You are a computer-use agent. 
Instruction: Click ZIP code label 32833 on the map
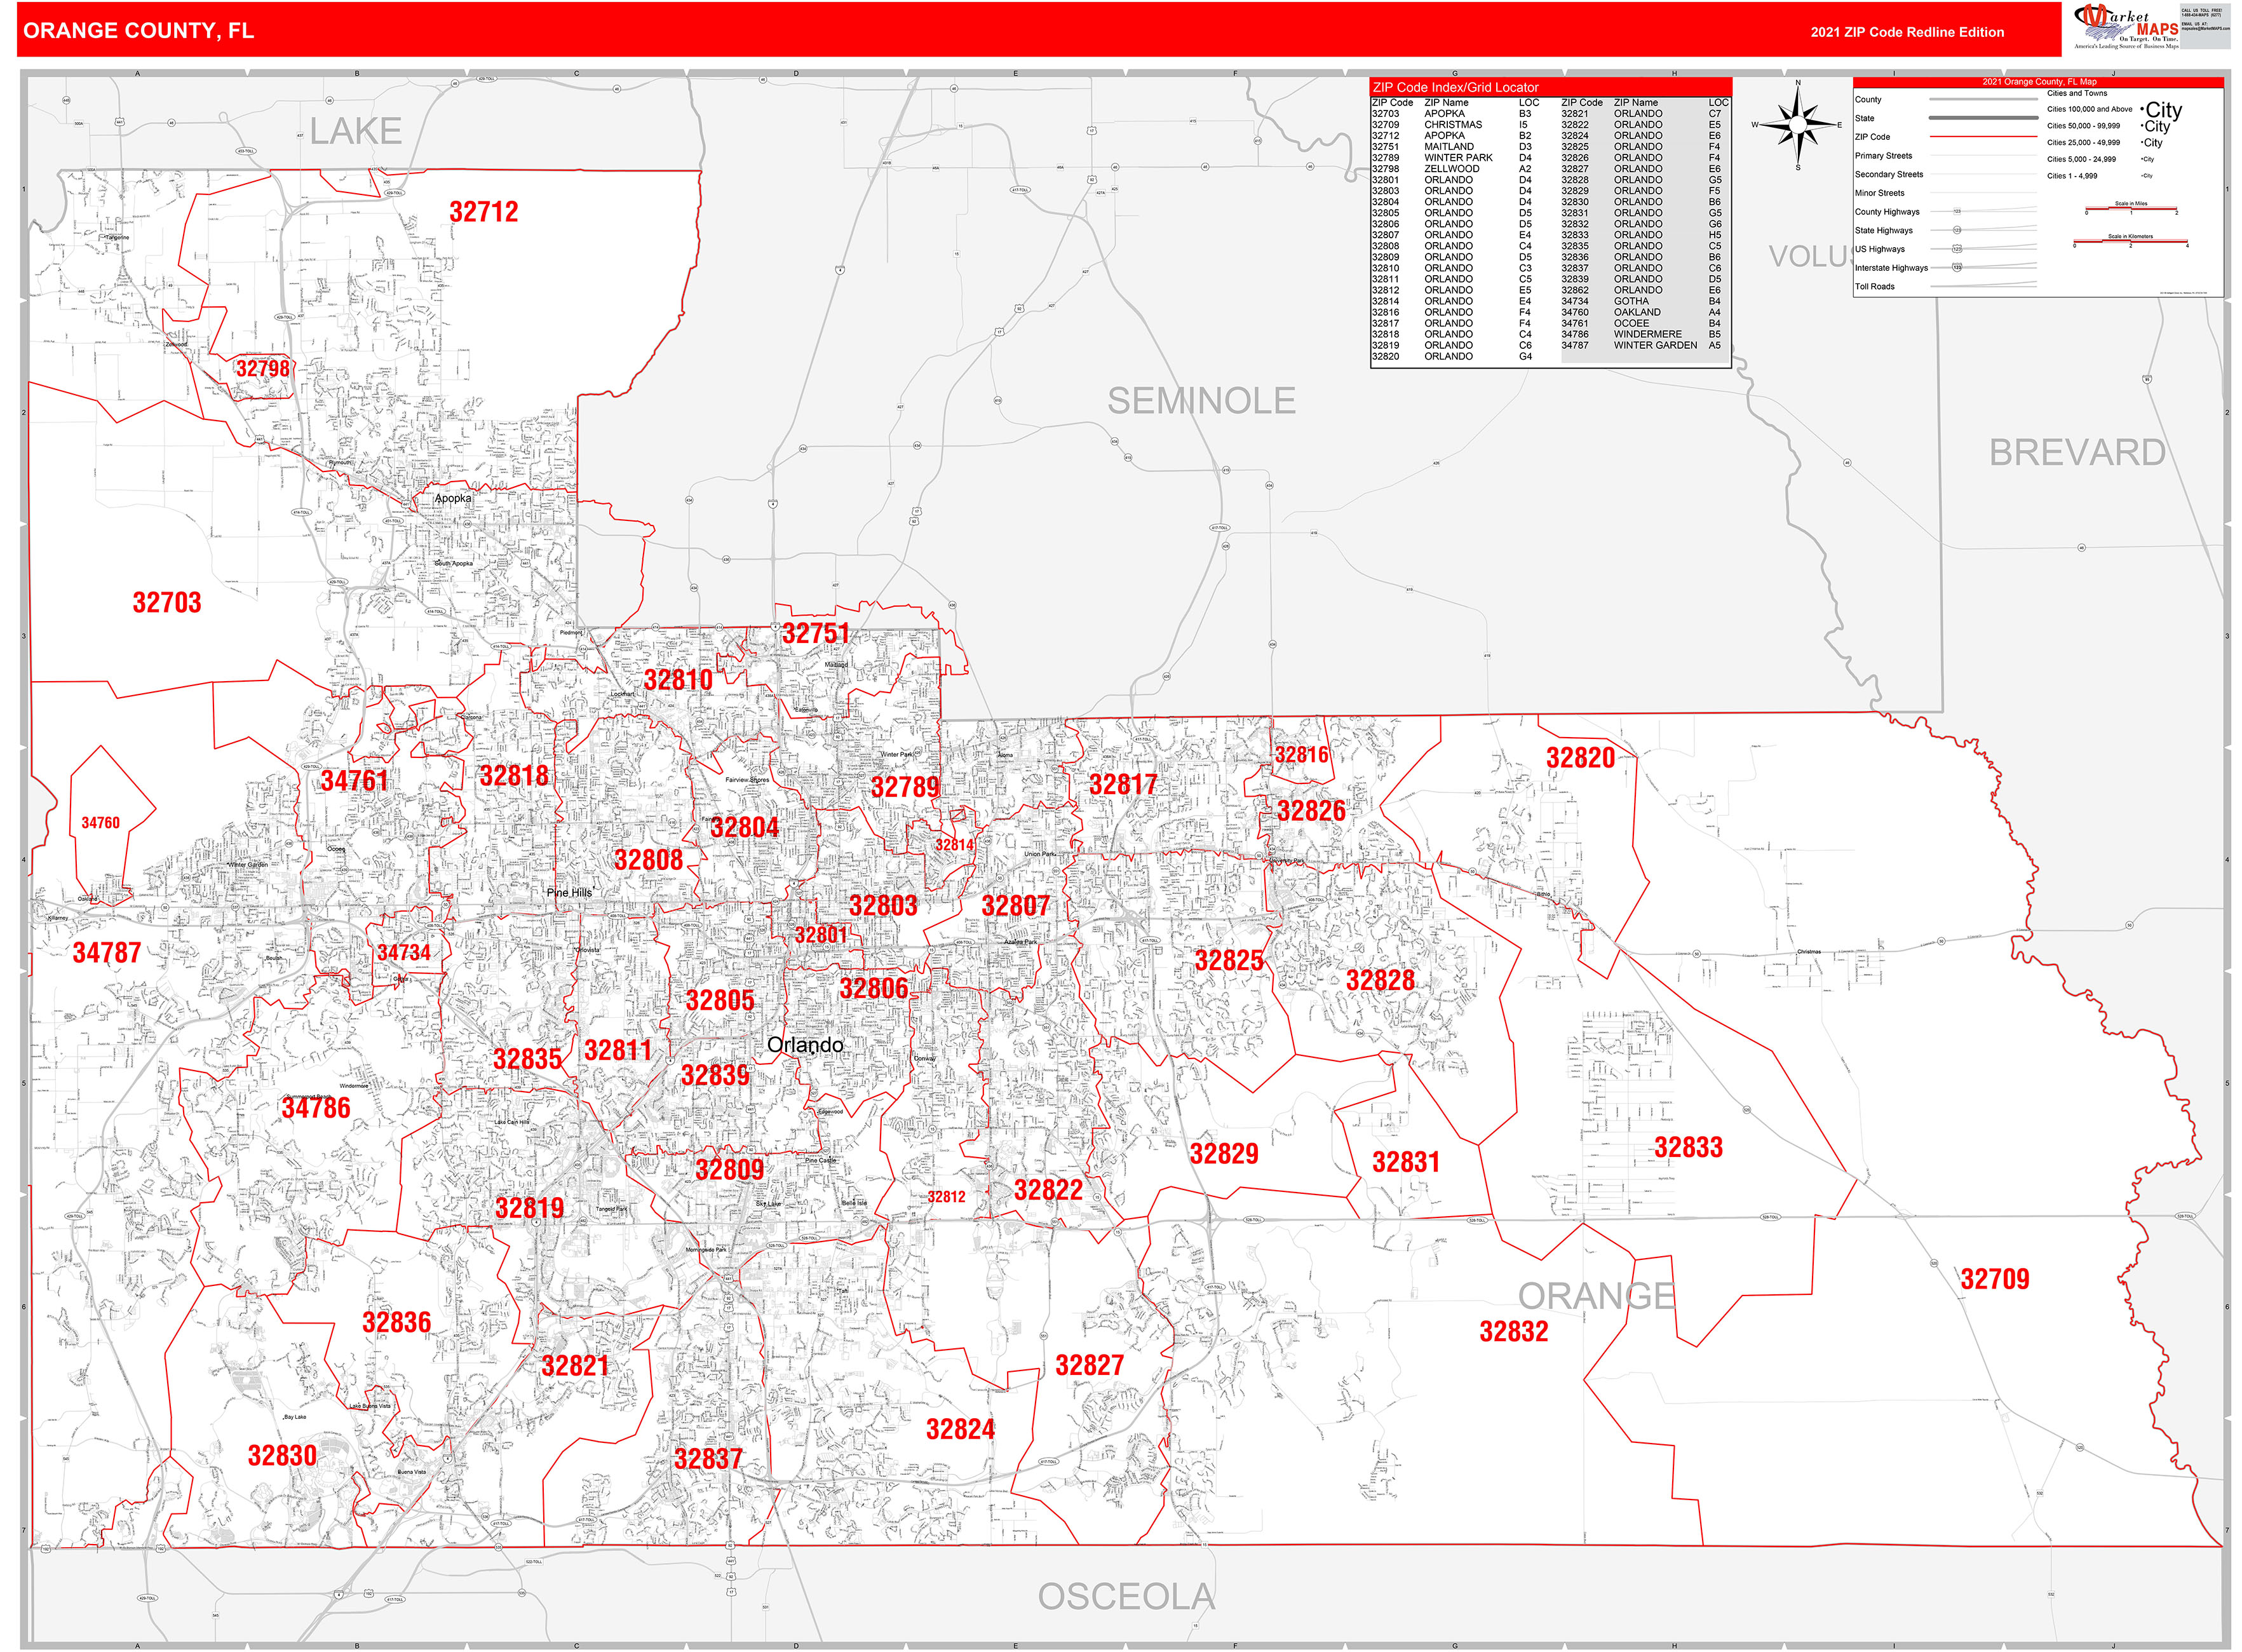pyautogui.click(x=1688, y=1148)
